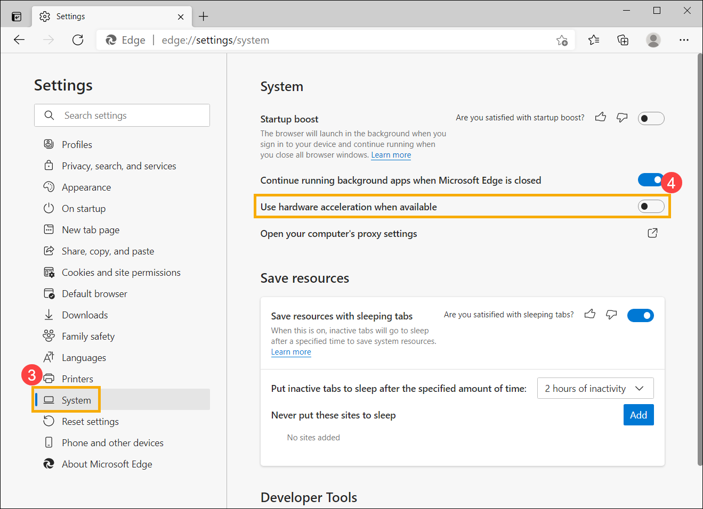This screenshot has height=509, width=703.
Task: Open the Favorites list icon
Action: pos(594,40)
